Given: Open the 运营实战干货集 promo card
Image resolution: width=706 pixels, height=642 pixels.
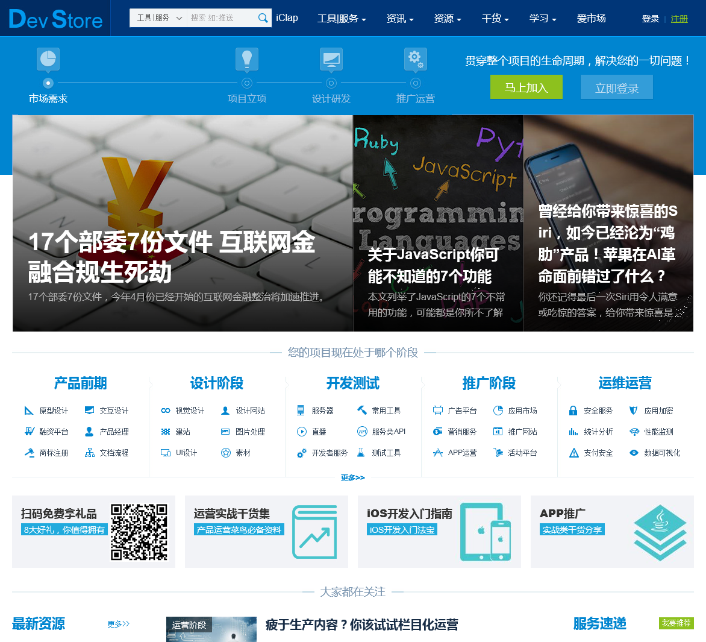Looking at the screenshot, I should 266,532.
